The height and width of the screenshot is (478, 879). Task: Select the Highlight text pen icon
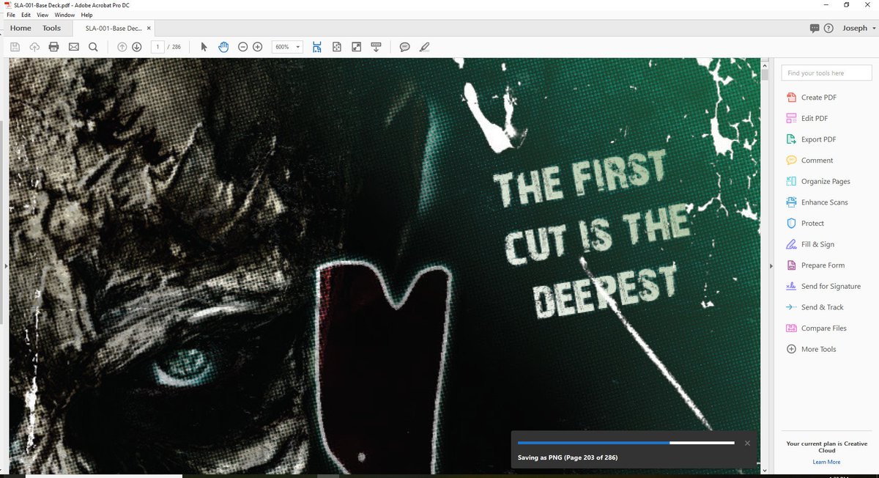point(424,47)
